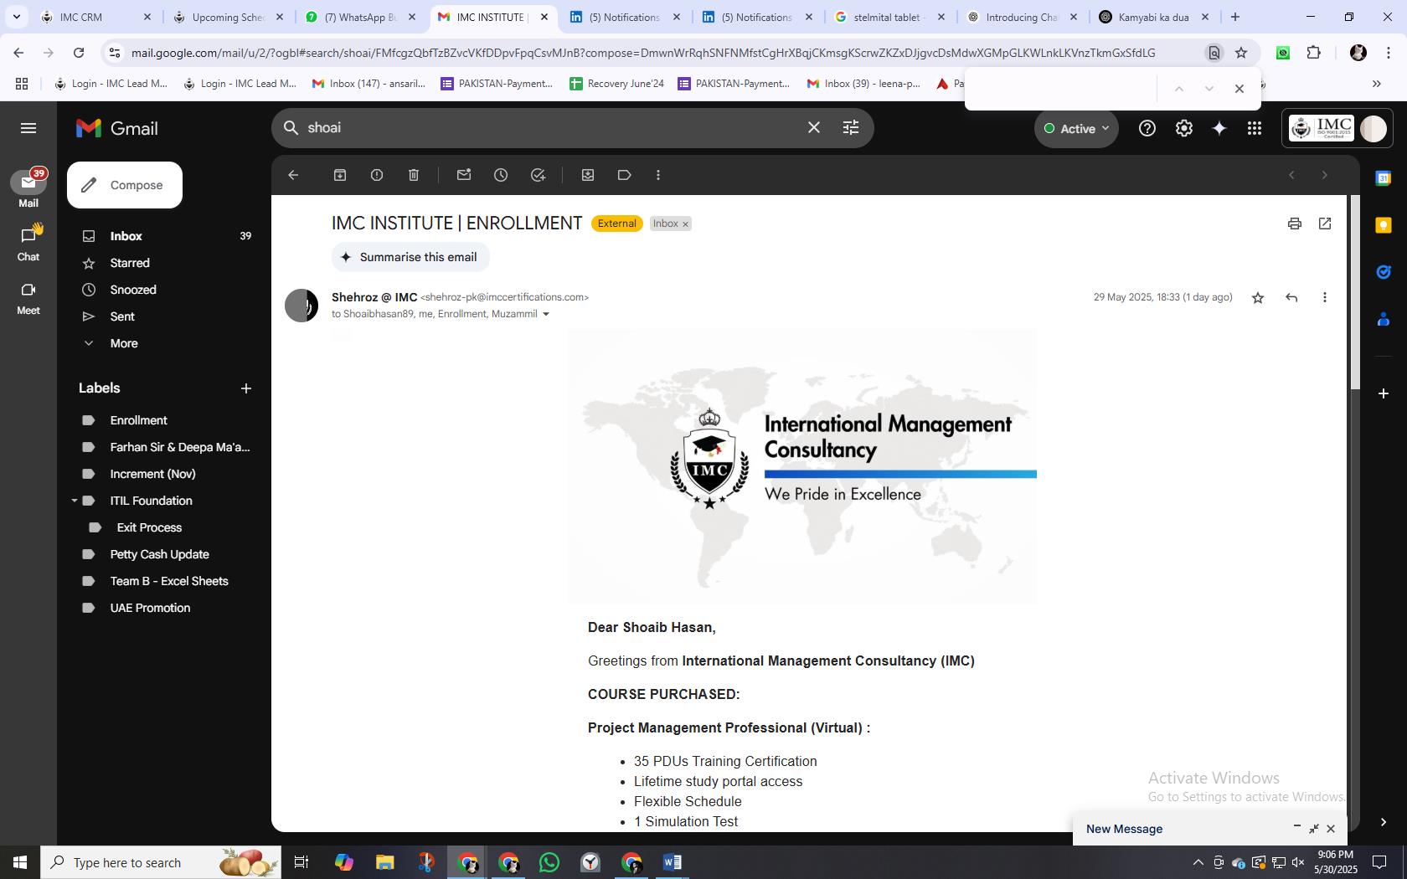Open the Labels tag icon
This screenshot has width=1407, height=879.
(x=625, y=175)
